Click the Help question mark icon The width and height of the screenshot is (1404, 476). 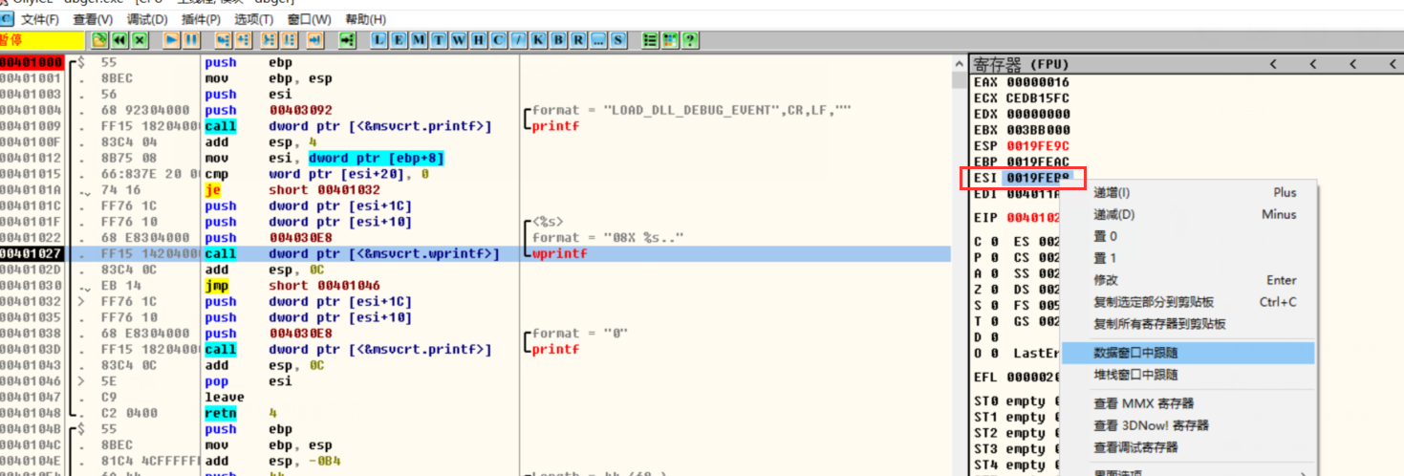click(689, 40)
